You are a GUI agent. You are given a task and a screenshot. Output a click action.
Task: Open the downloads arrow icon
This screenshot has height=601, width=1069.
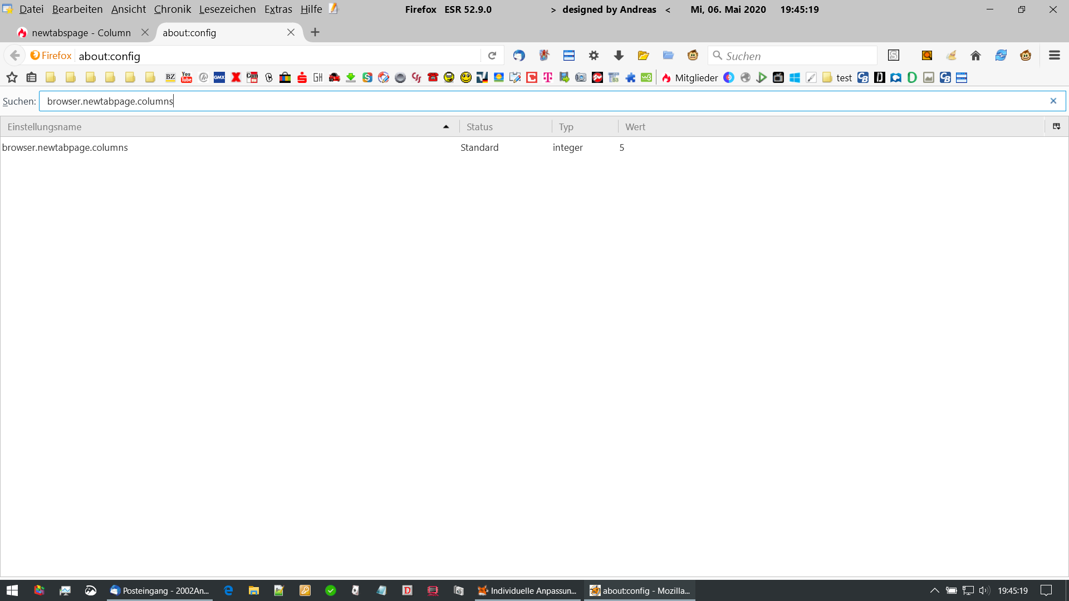click(x=619, y=56)
